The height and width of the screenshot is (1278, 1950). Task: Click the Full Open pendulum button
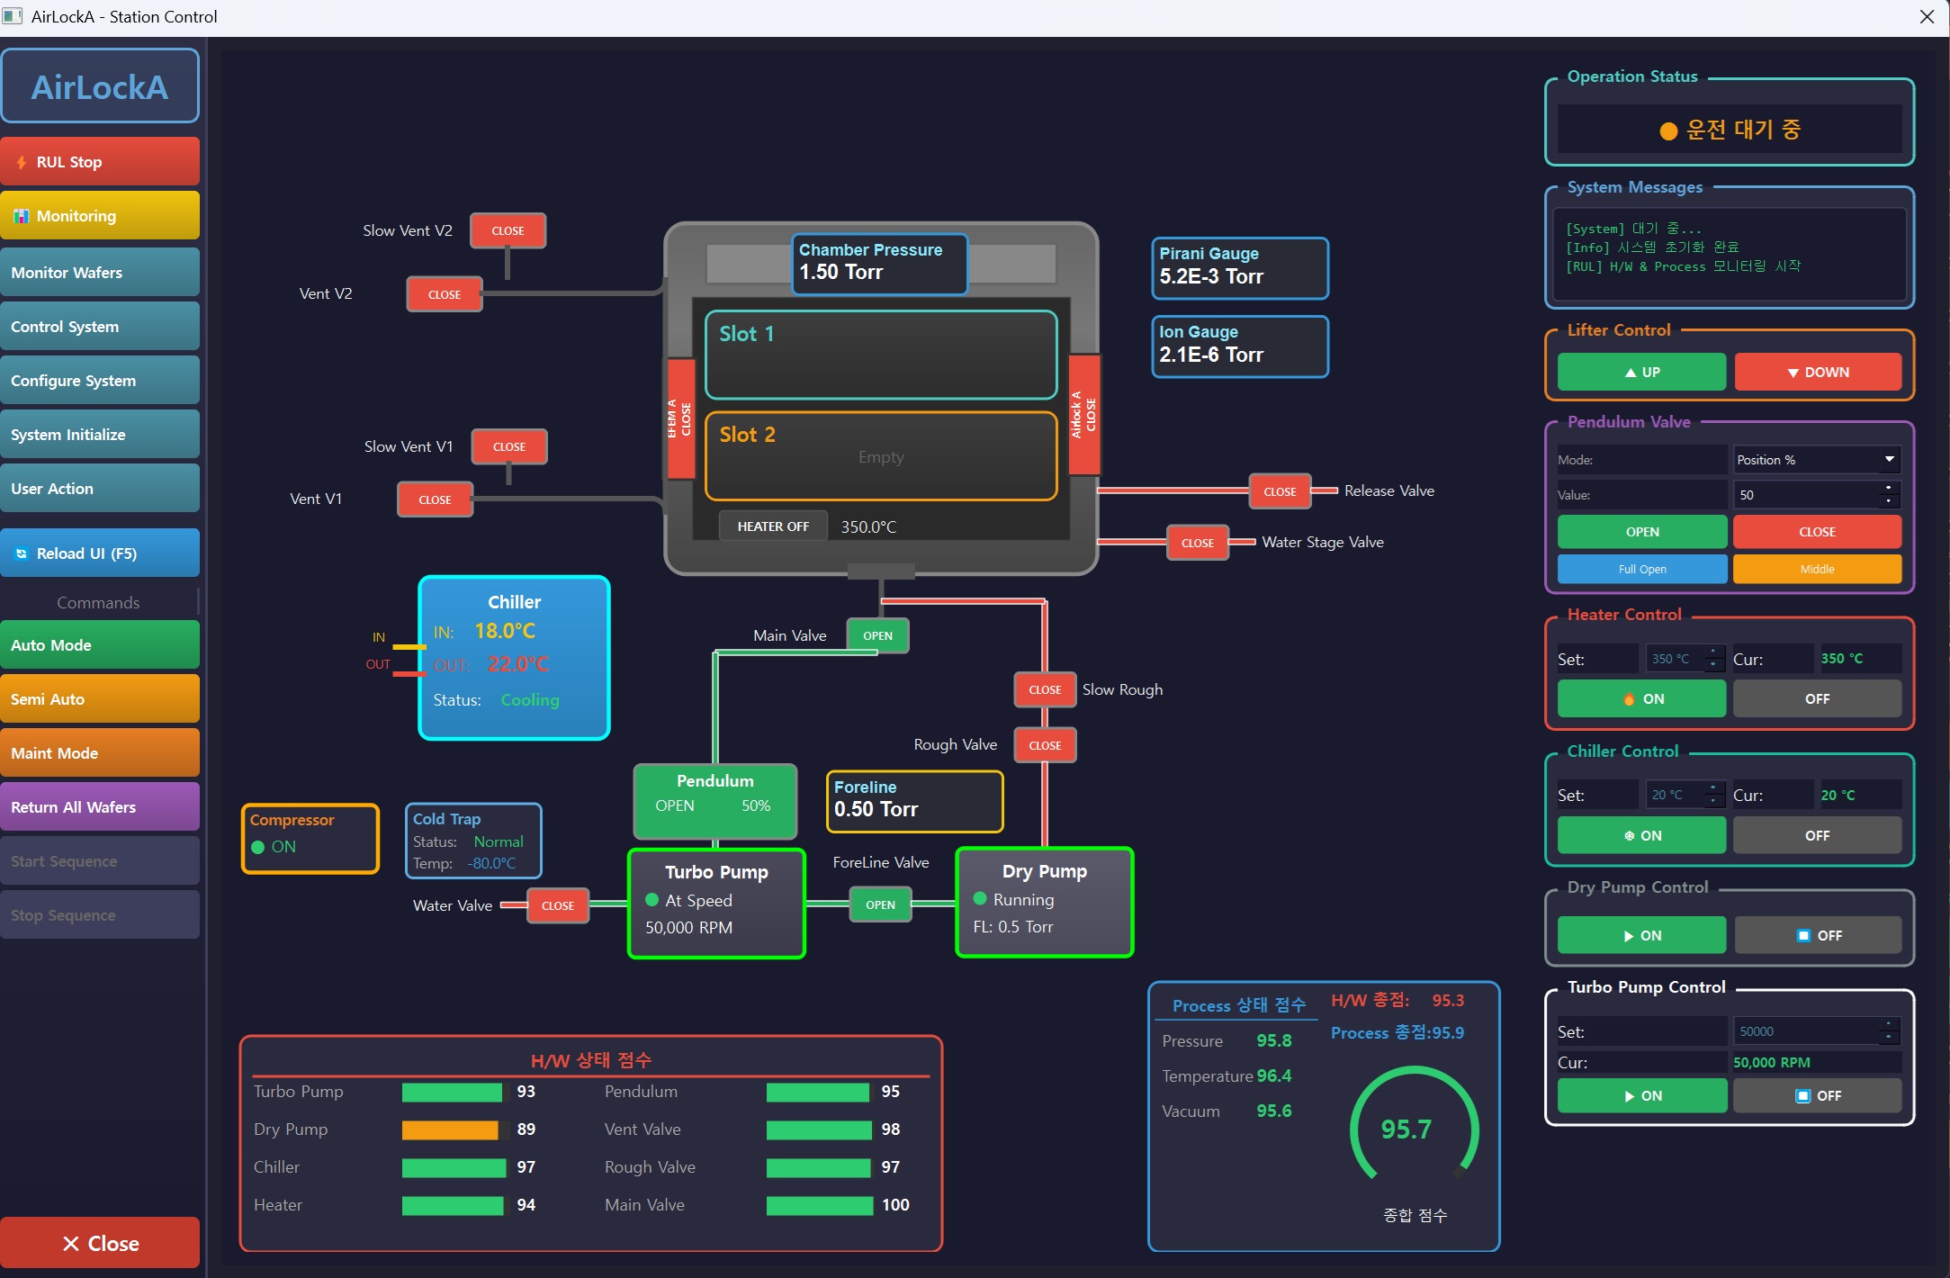tap(1642, 570)
